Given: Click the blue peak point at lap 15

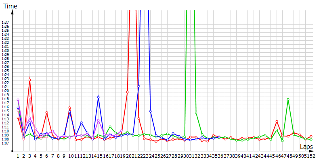Looking at the screenshot, I should tap(99, 97).
